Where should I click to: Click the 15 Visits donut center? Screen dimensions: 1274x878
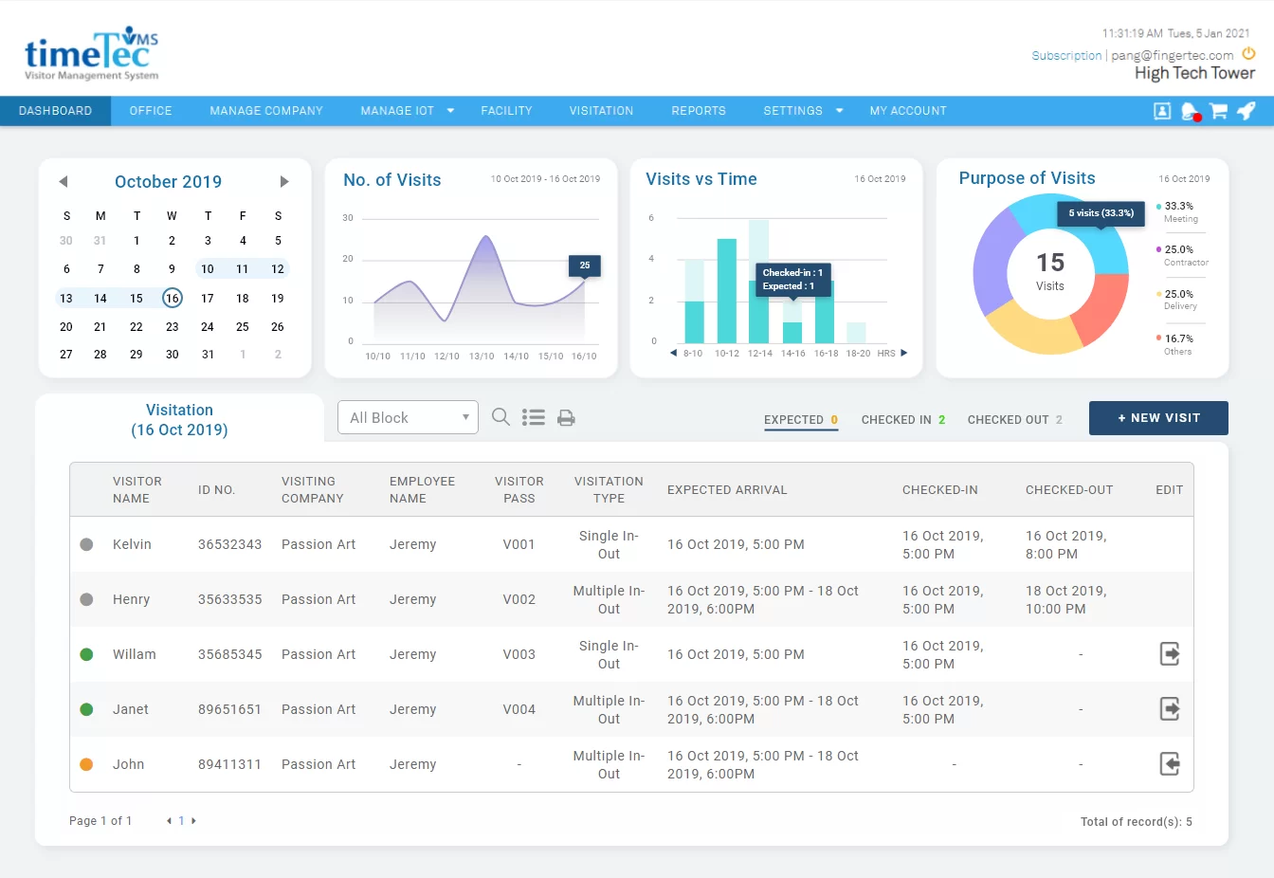1050,272
